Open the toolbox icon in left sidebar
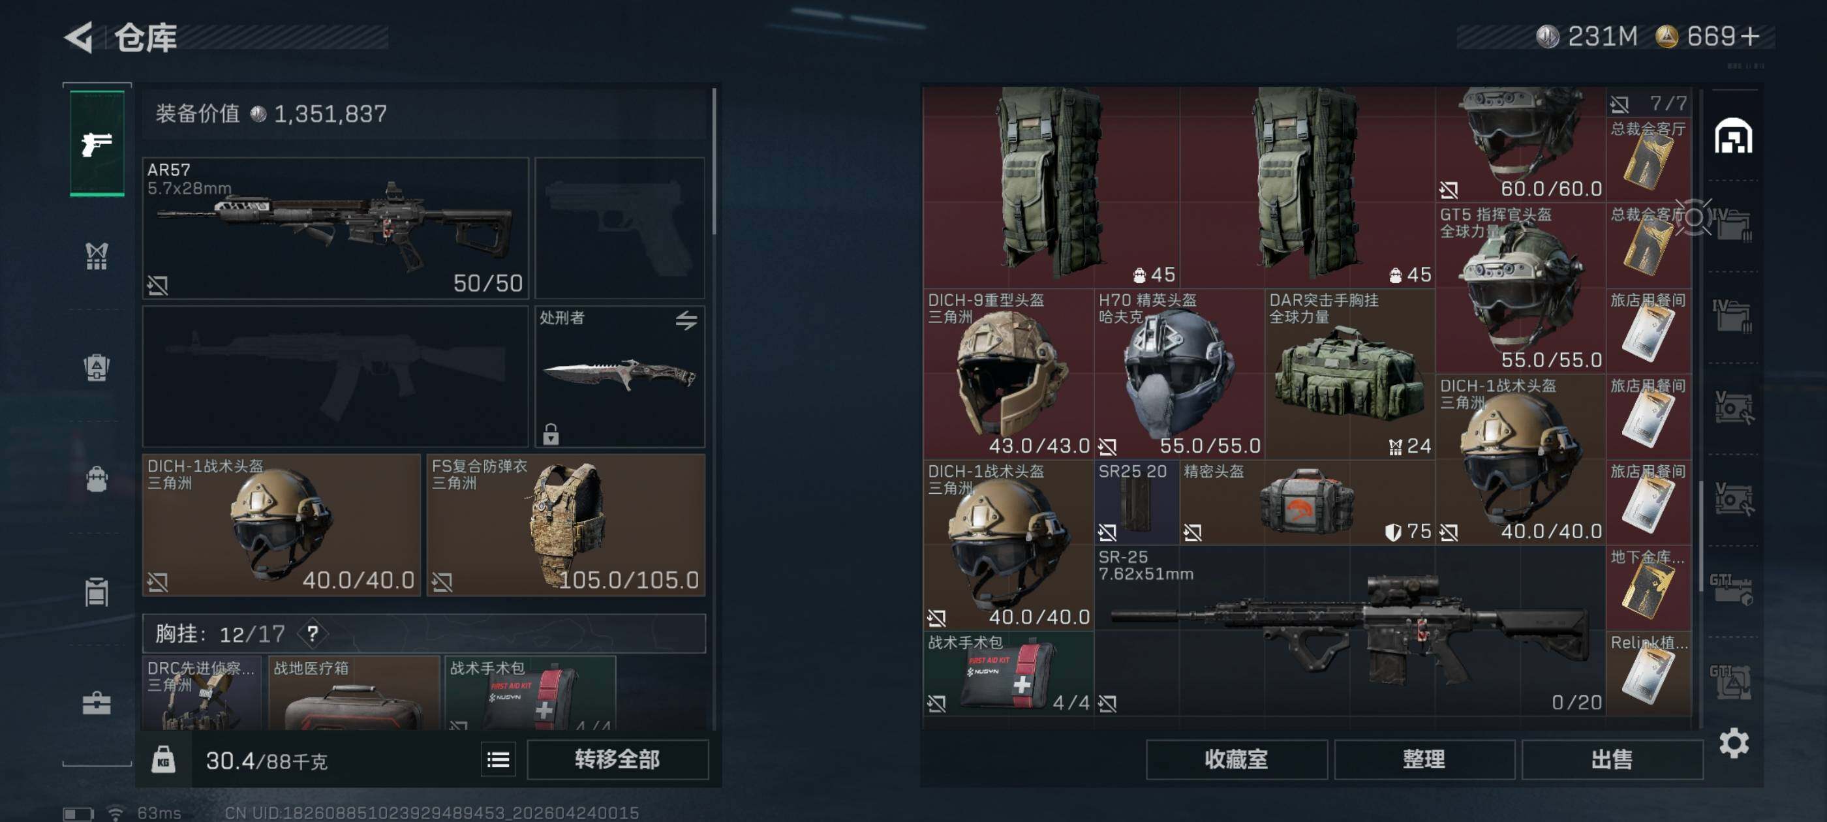Screen dimensions: 1827x822 point(97,703)
